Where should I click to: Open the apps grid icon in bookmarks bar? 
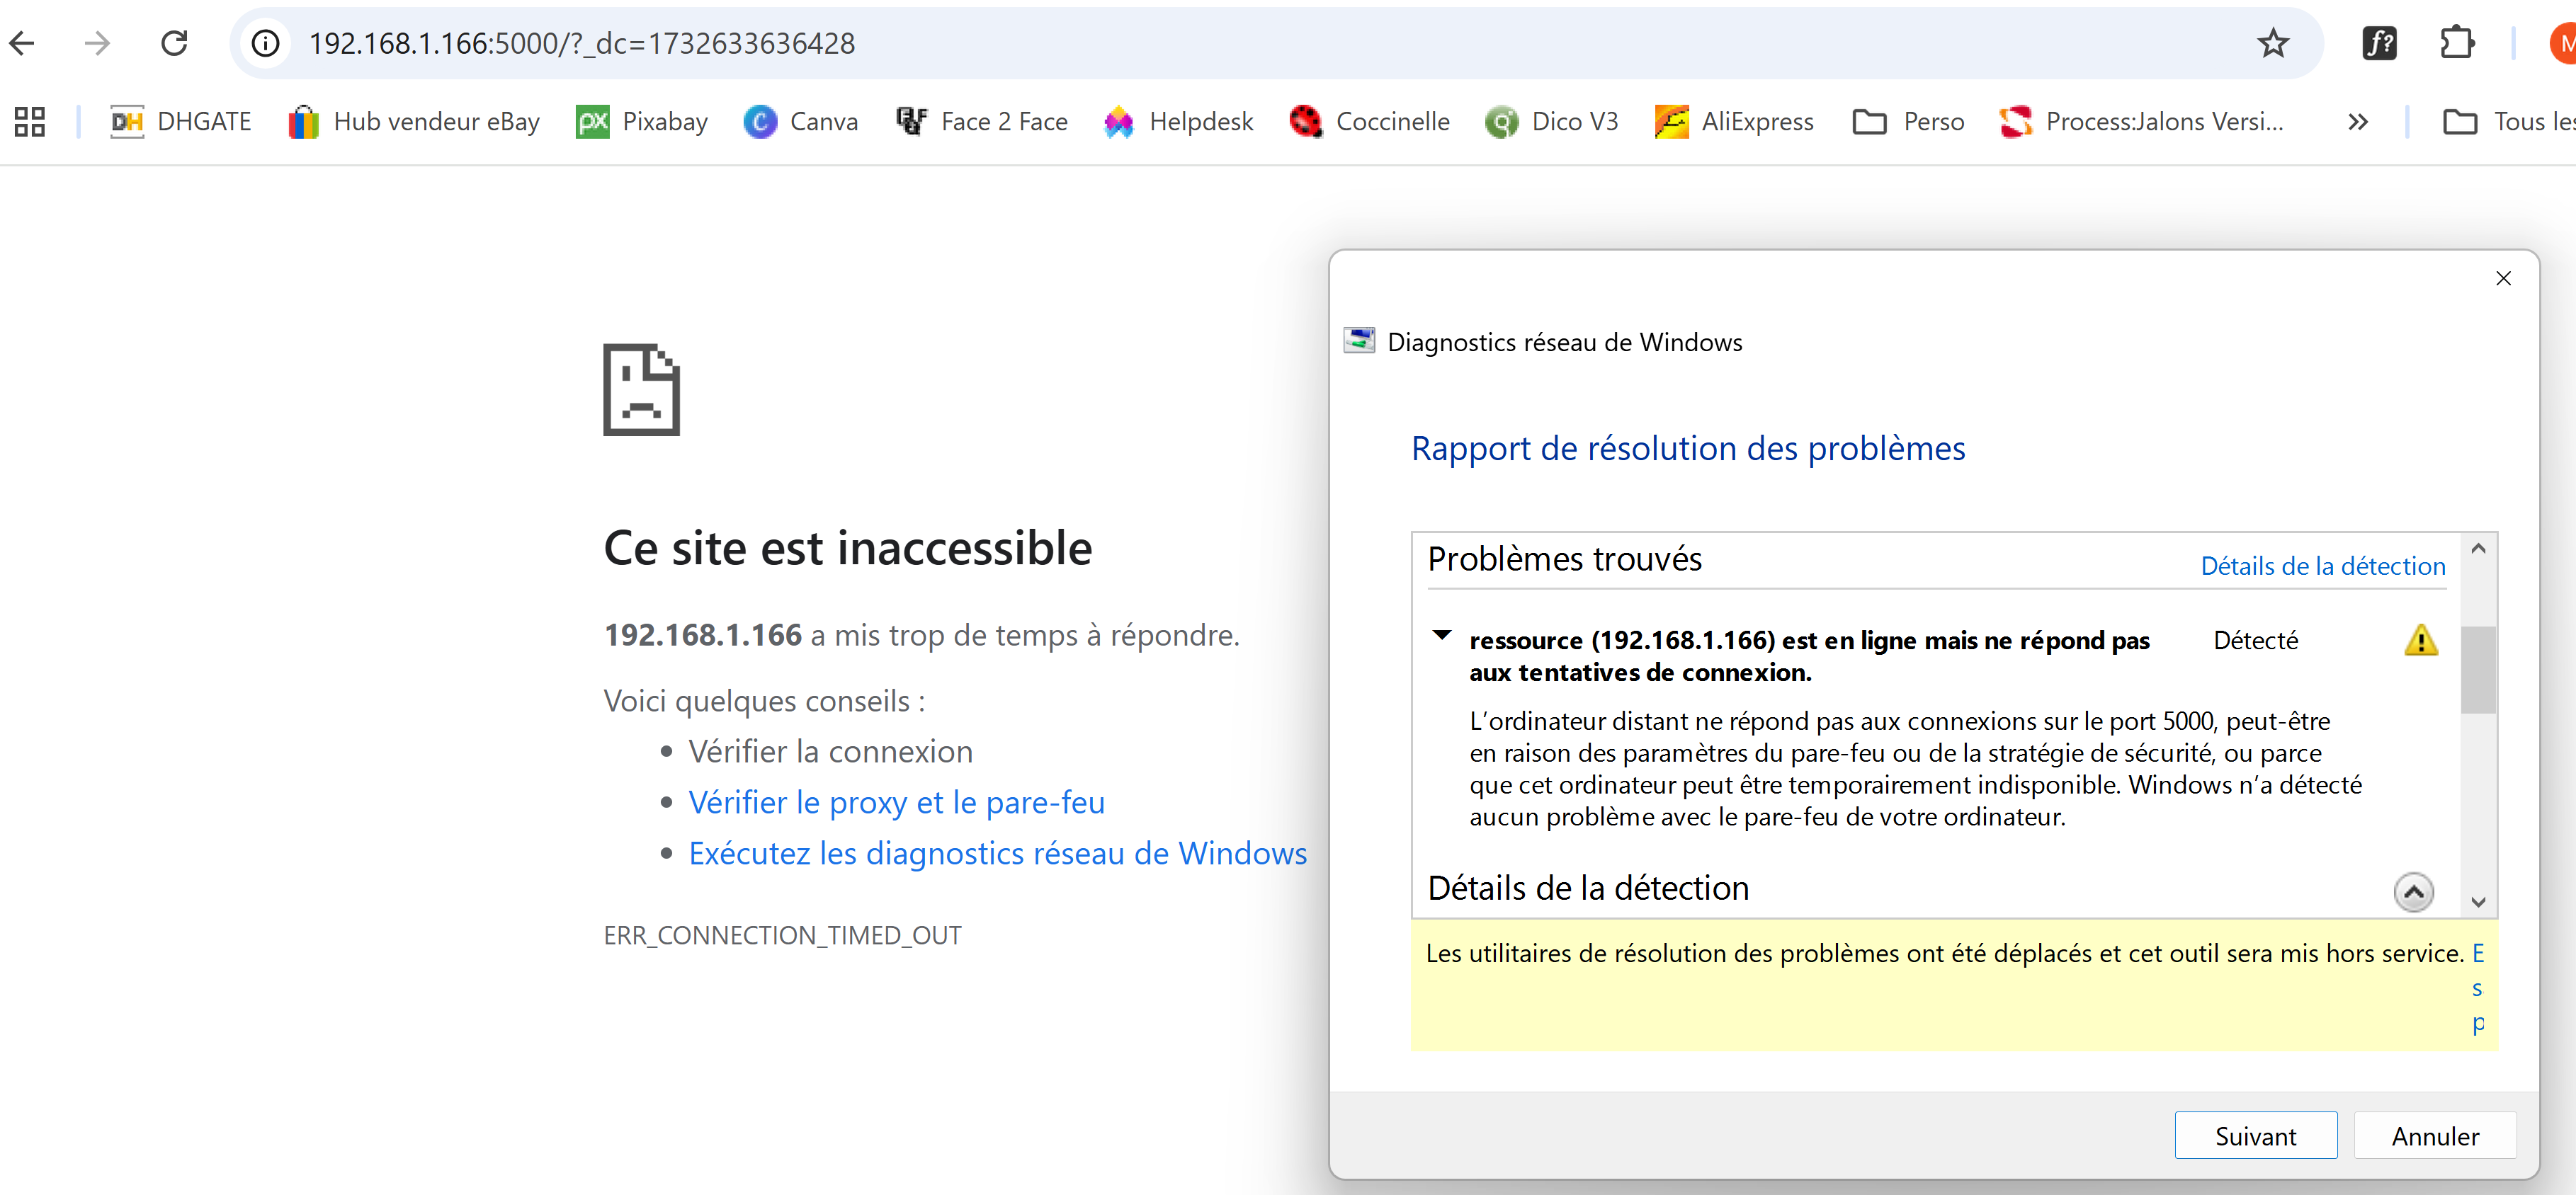tap(30, 122)
